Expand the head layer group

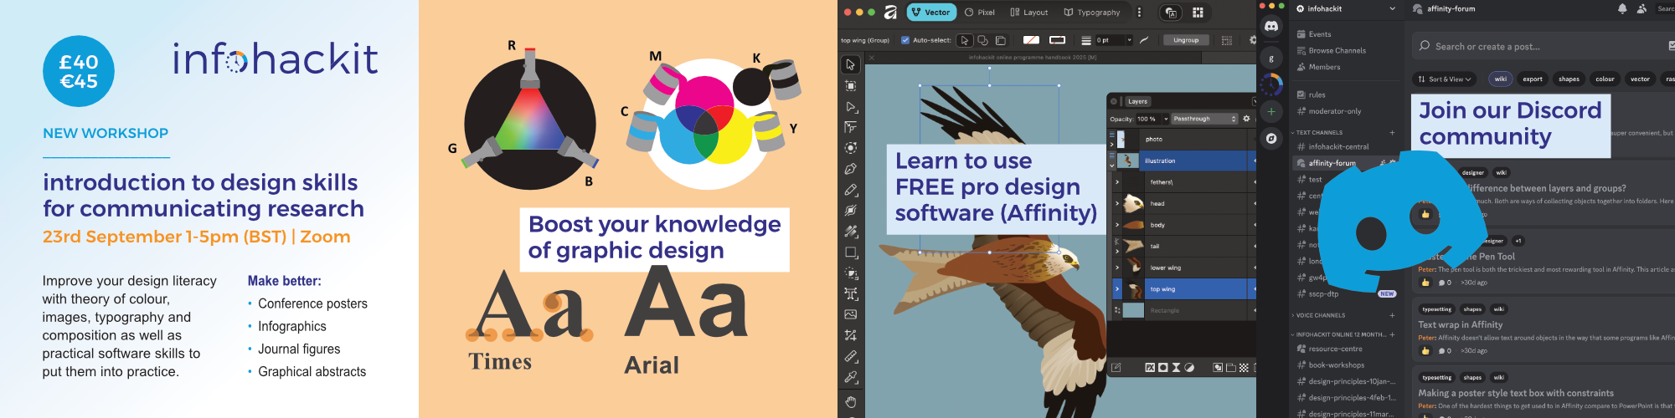click(x=1116, y=203)
